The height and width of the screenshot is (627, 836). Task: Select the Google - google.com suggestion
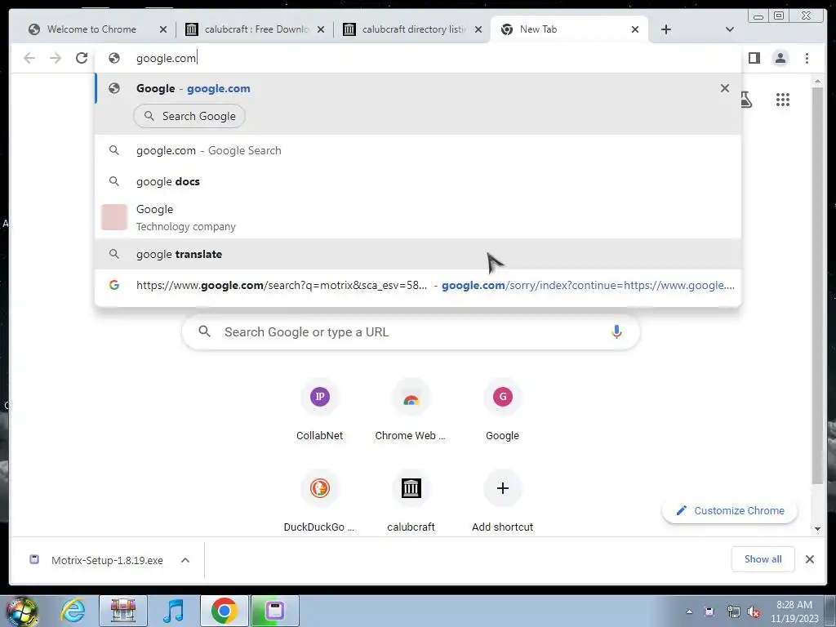click(x=418, y=88)
